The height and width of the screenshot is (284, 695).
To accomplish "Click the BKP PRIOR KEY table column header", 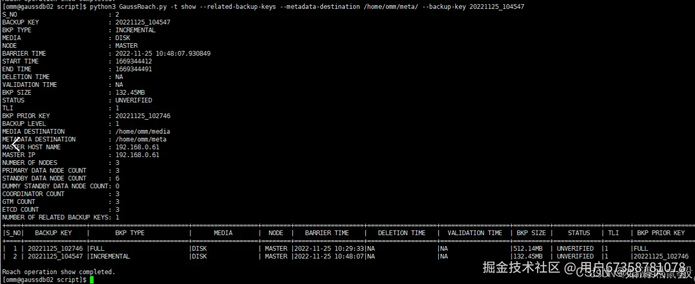I will point(661,233).
